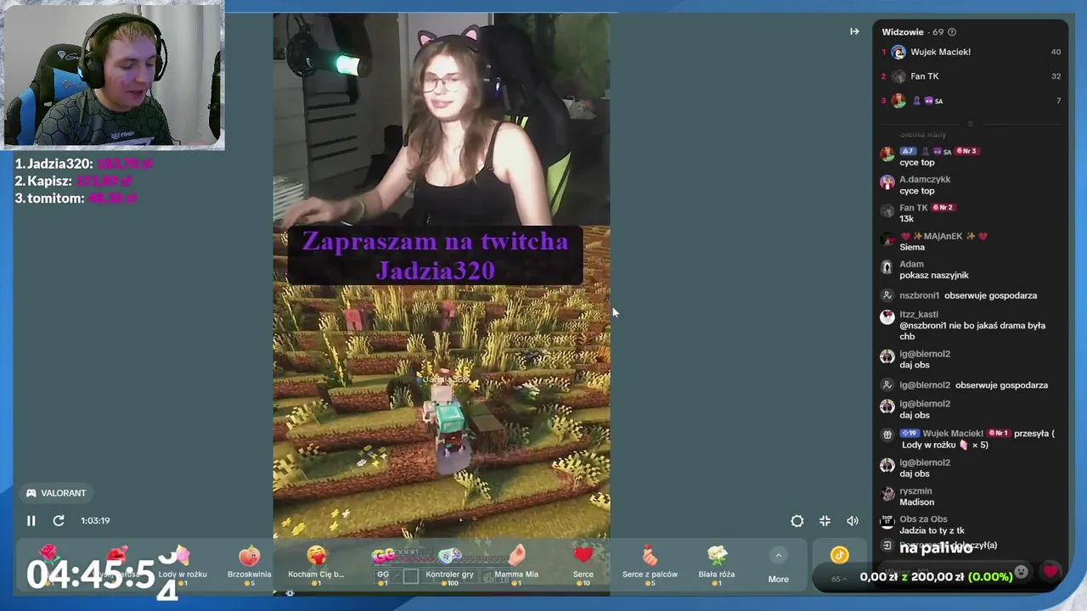Screen dimensions: 1087x611
Task: Click level 19 badge beside Wujek Maciek!
Action: [x=910, y=434]
